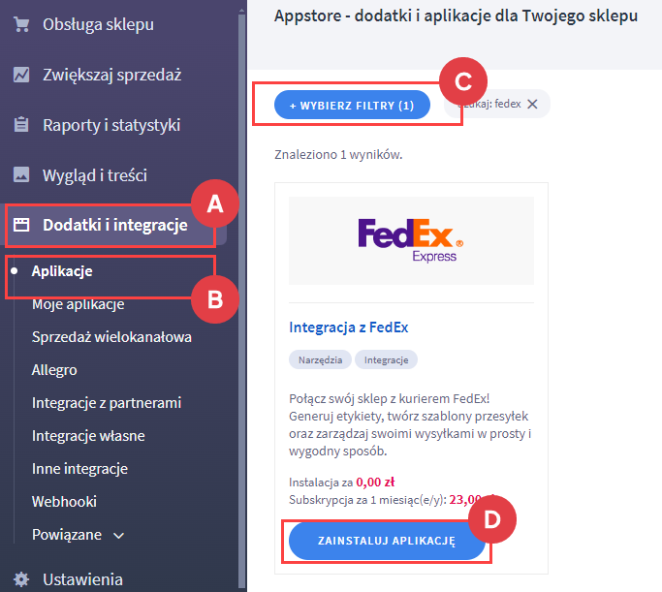Go to Moje aplikacje
The image size is (662, 592).
click(x=78, y=304)
